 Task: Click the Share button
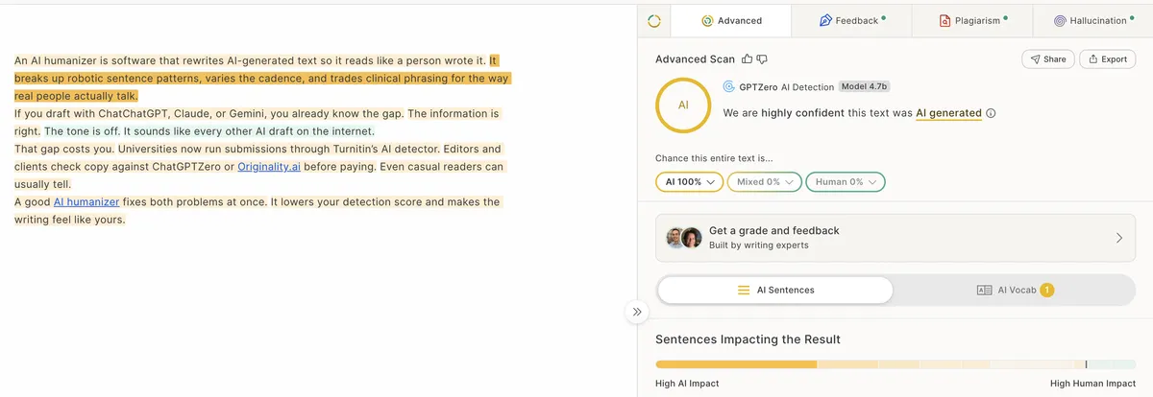[1047, 59]
